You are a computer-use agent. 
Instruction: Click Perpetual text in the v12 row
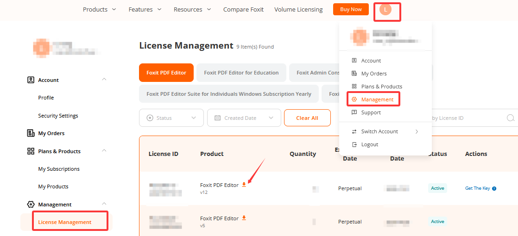tap(350, 188)
